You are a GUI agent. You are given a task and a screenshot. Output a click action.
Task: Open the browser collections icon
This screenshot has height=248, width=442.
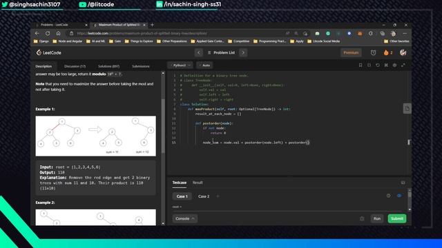382,34
